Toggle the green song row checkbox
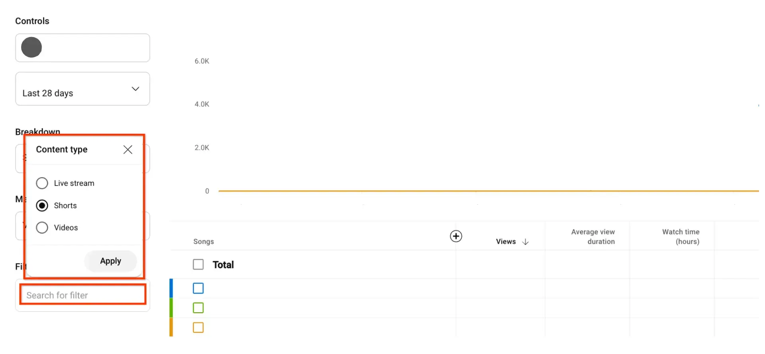The image size is (765, 354). tap(198, 308)
